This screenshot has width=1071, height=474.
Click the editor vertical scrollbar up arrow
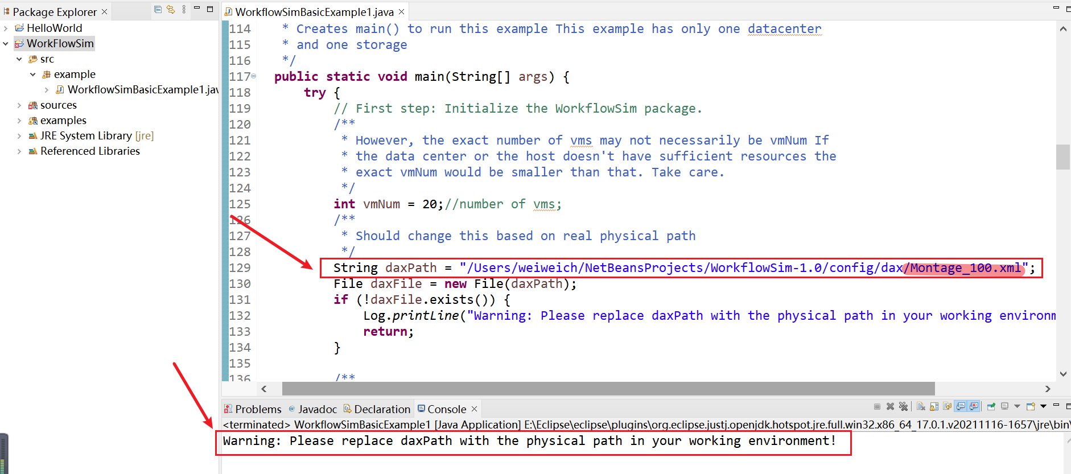1063,28
